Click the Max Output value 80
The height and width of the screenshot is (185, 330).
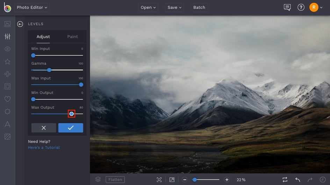[81, 107]
